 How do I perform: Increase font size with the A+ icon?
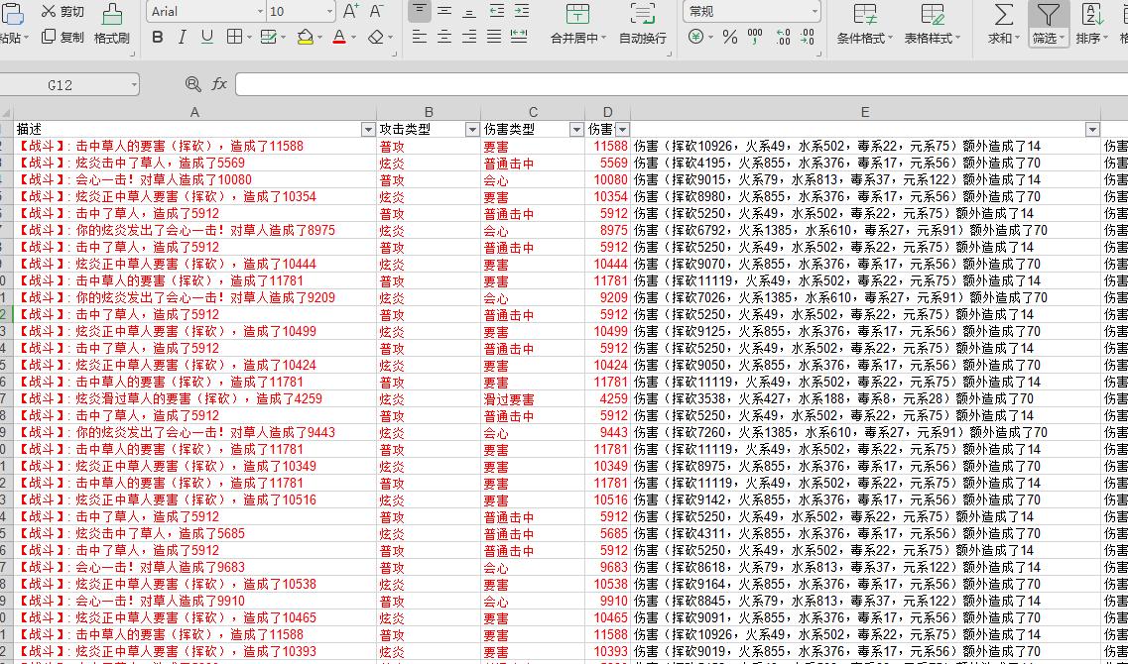pyautogui.click(x=351, y=11)
